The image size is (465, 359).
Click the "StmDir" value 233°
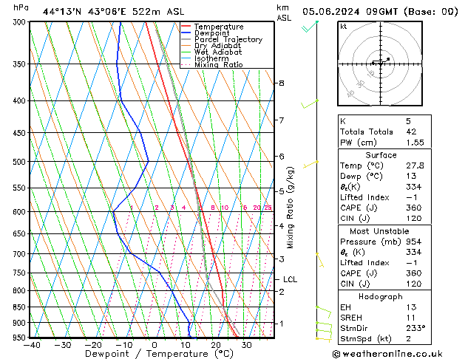(x=415, y=329)
